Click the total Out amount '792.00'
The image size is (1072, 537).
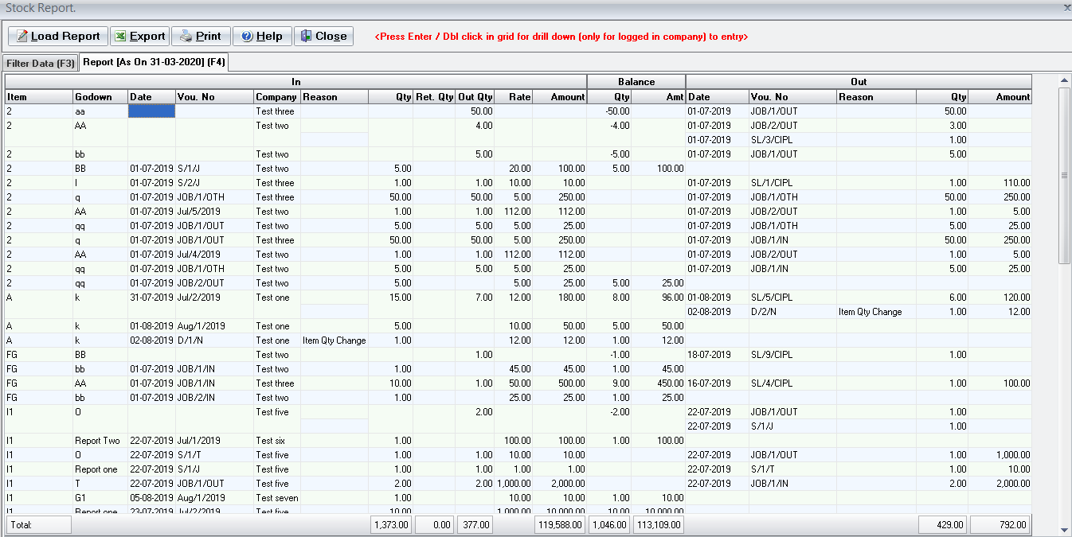pos(1000,525)
